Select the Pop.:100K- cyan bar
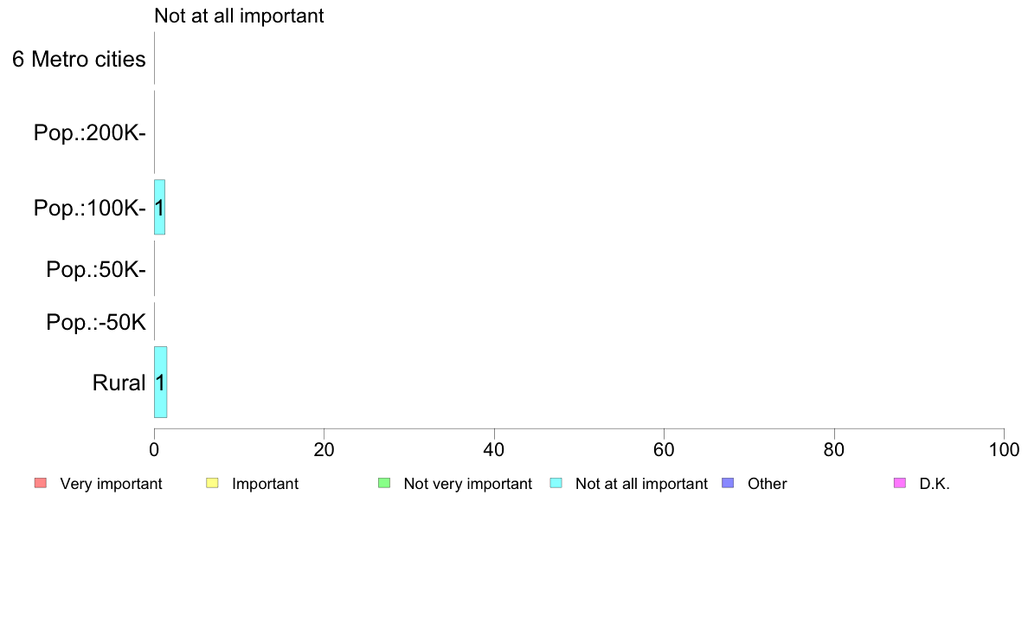Viewport: 1028px width, 637px height. click(x=159, y=207)
